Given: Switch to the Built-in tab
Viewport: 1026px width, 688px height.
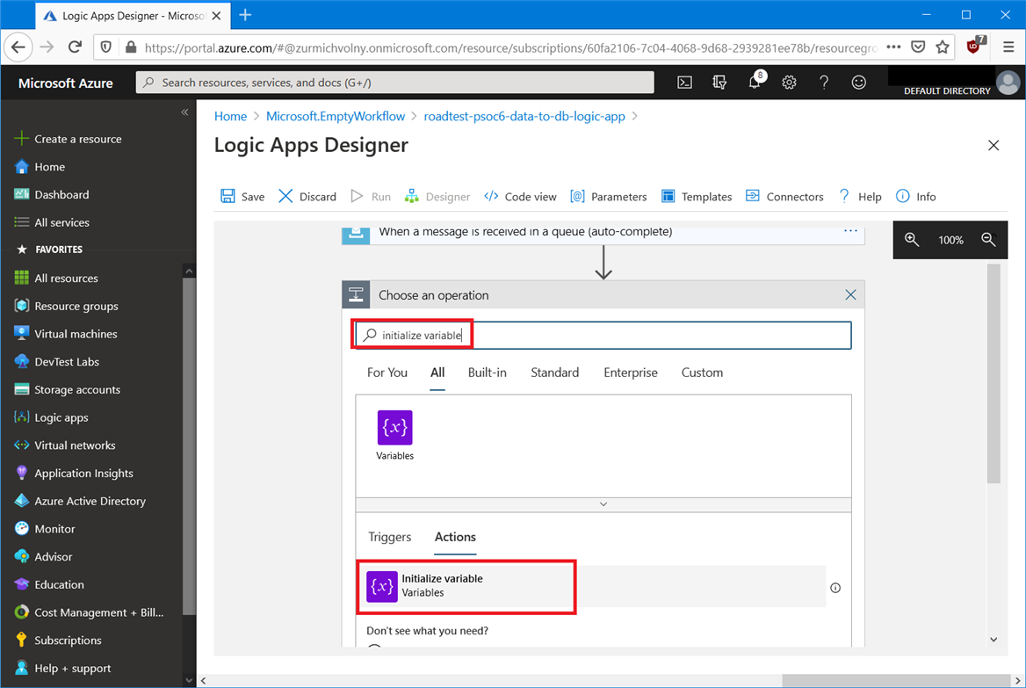Looking at the screenshot, I should (487, 373).
